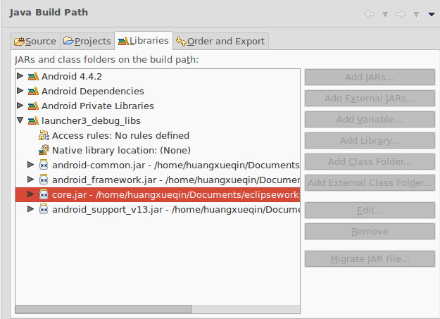Click the Add Class Folder... button

tap(370, 161)
